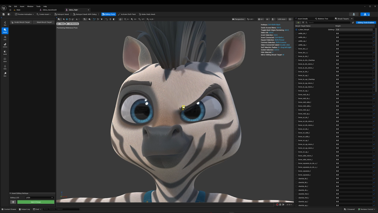Open the Bake sidebar mode
The image size is (378, 213).
(x=5, y=67)
